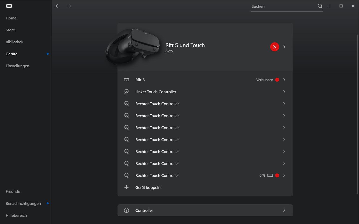Open the Home section

coord(11,18)
